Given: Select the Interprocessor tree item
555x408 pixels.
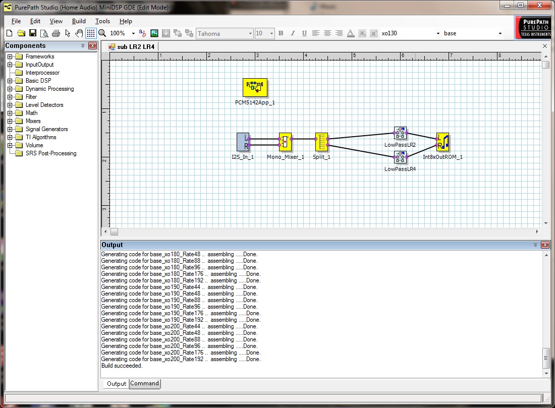Looking at the screenshot, I should pos(42,73).
